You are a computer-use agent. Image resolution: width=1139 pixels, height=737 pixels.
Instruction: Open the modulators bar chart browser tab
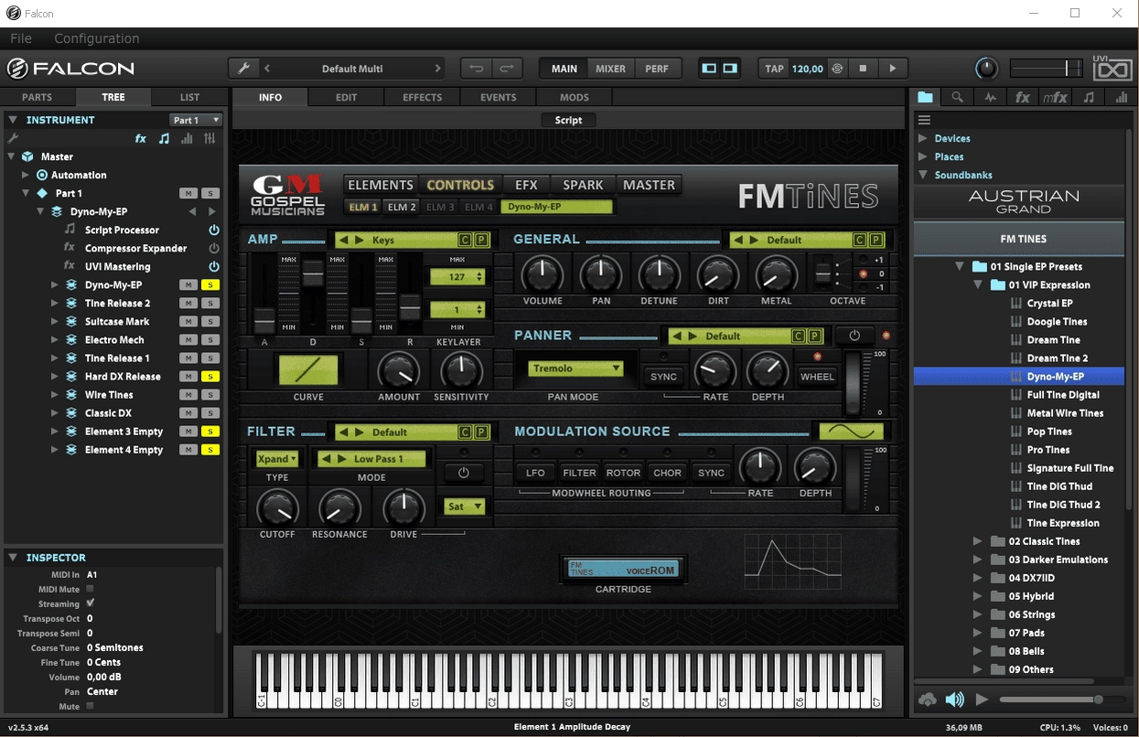click(1122, 98)
